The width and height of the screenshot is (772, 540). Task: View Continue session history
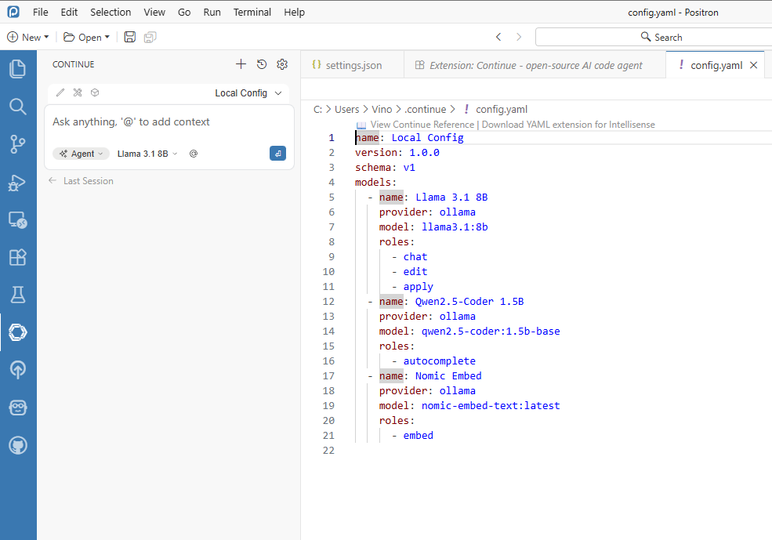pyautogui.click(x=262, y=64)
